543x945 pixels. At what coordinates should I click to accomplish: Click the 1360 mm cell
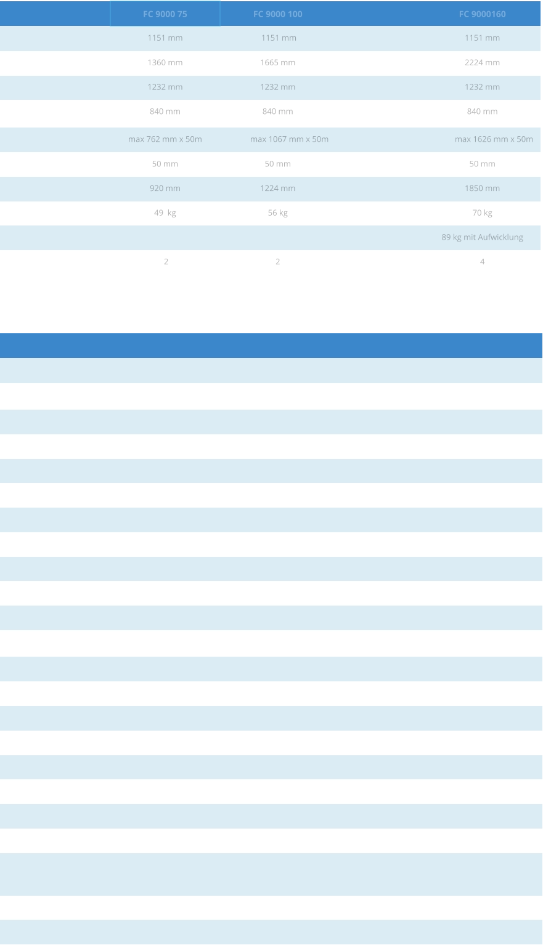click(165, 62)
